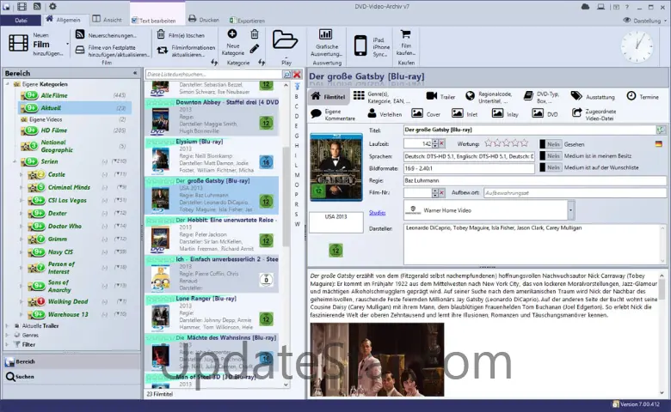Switch to Ansicht ribbon tab
The width and height of the screenshot is (671, 412).
click(x=108, y=20)
